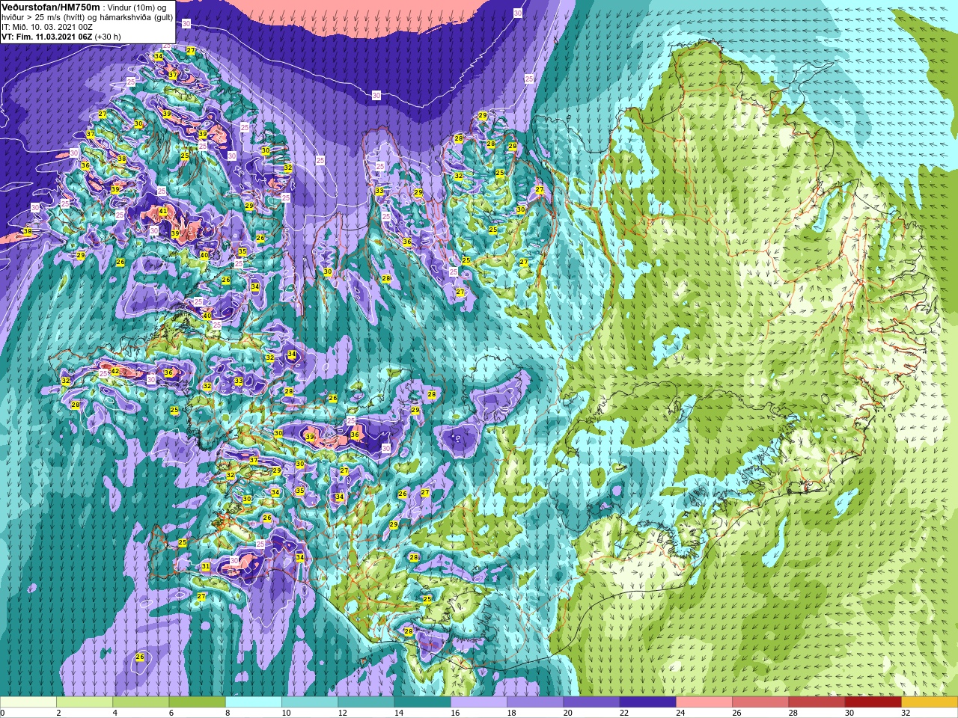
Task: Click the 12–14 teal legend swatch
Action: [366, 702]
